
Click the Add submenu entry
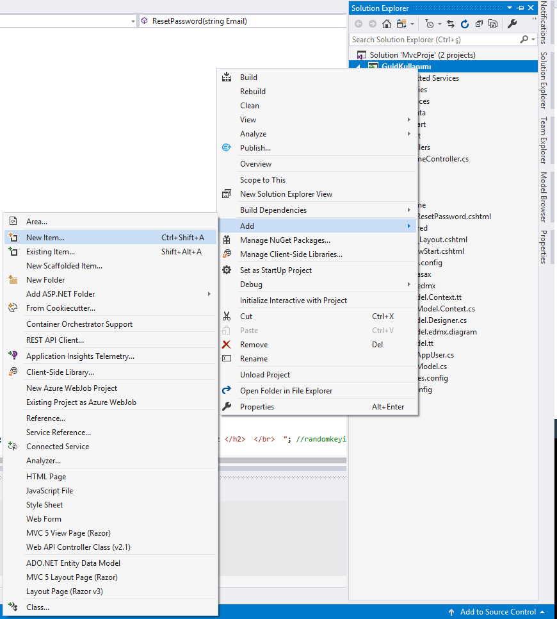tap(318, 226)
